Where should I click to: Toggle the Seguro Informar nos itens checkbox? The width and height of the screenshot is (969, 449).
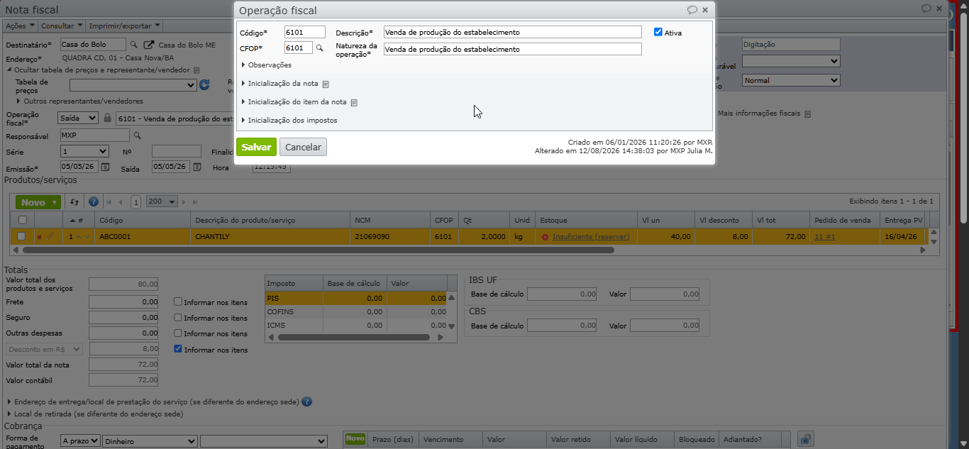point(178,318)
